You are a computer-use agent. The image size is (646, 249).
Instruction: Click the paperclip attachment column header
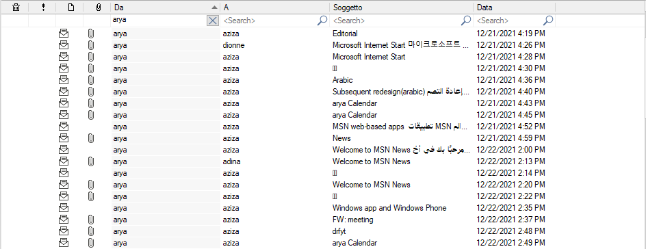point(98,7)
